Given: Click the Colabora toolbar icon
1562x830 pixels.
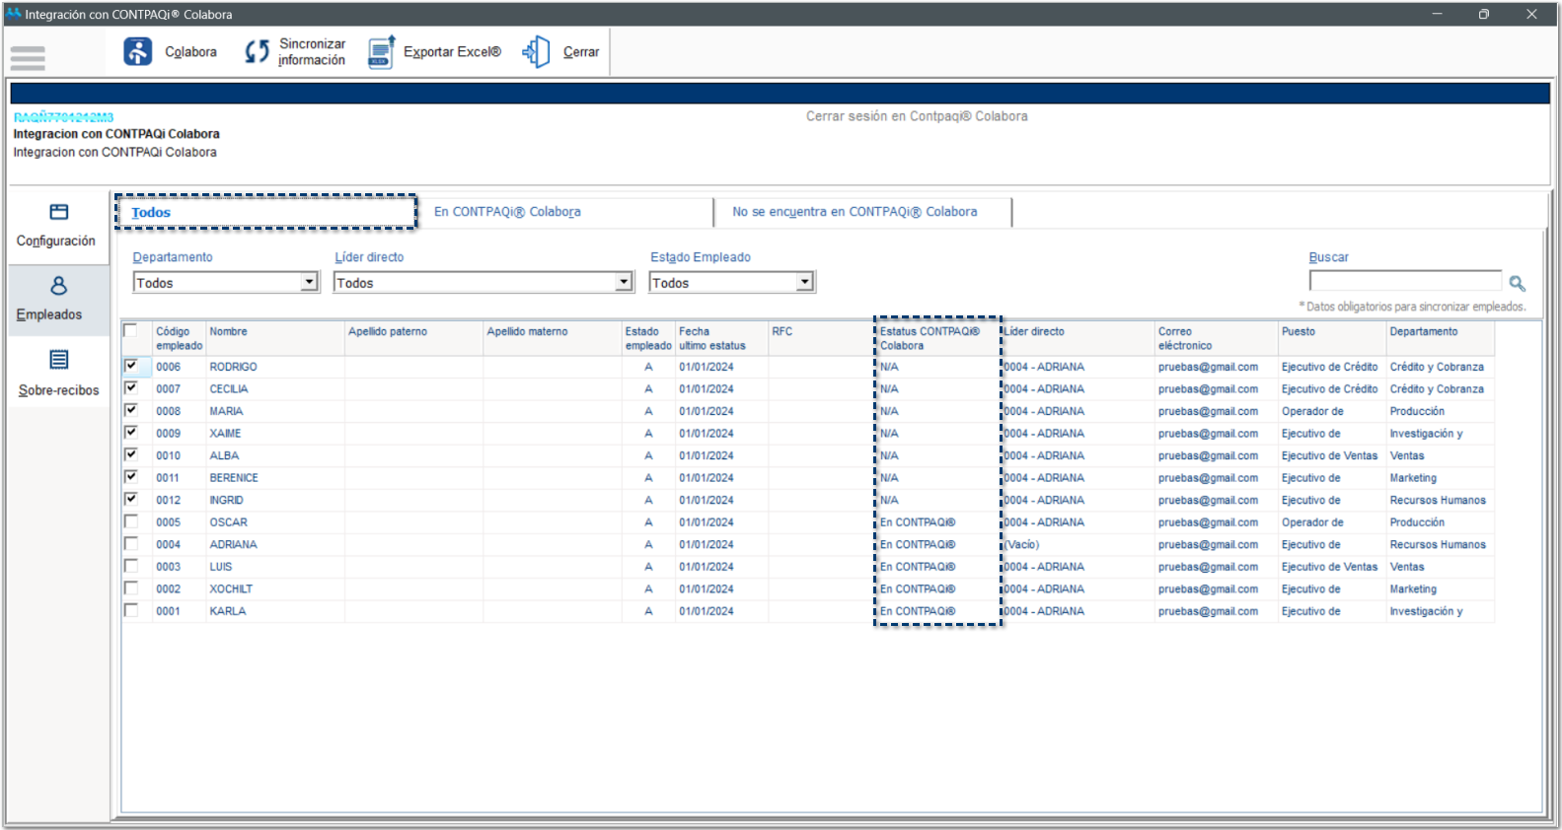Looking at the screenshot, I should (138, 51).
